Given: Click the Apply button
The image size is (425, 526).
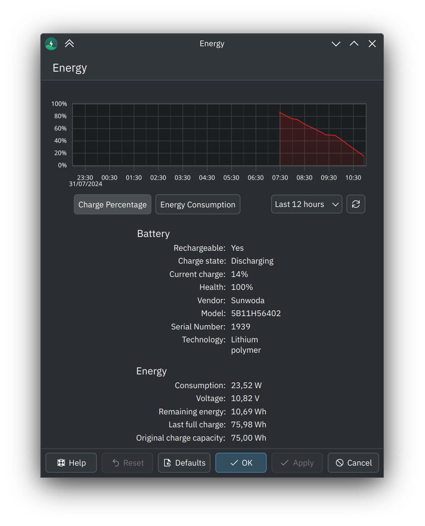Looking at the screenshot, I should 297,463.
